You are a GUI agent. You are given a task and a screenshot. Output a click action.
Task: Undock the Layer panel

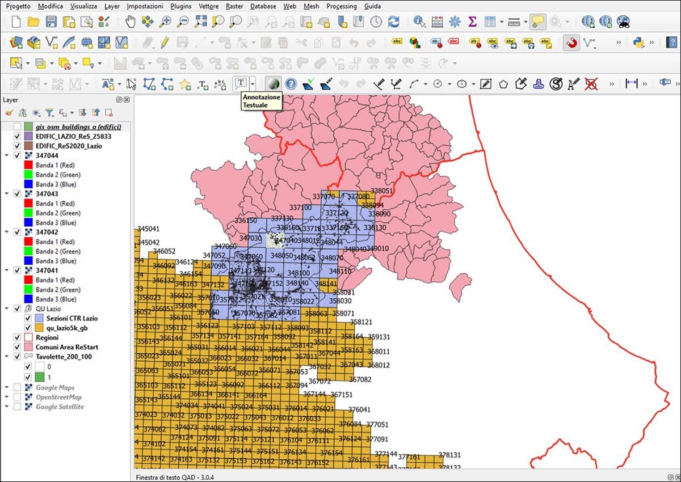[x=120, y=100]
